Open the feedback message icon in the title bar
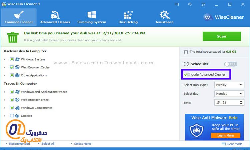Viewport: 250px width, 150px height. click(177, 4)
